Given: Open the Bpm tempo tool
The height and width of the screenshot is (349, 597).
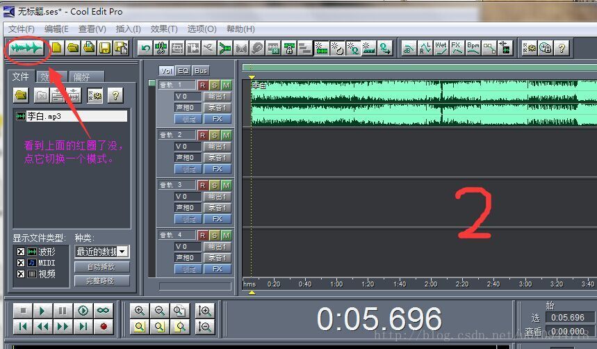Looking at the screenshot, I should pos(473,49).
